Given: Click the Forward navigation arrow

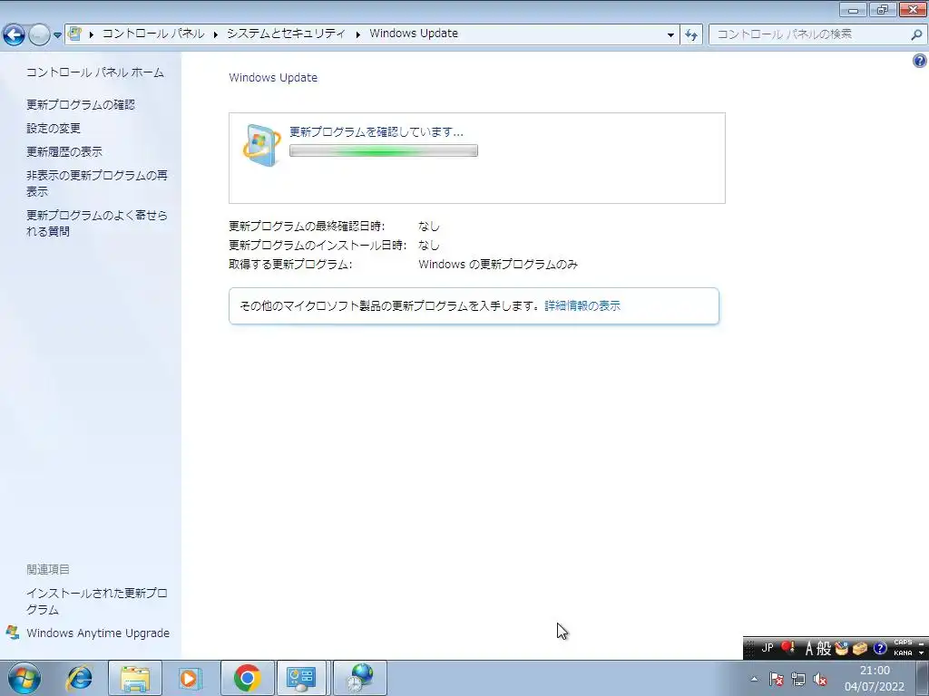Looking at the screenshot, I should (x=39, y=34).
